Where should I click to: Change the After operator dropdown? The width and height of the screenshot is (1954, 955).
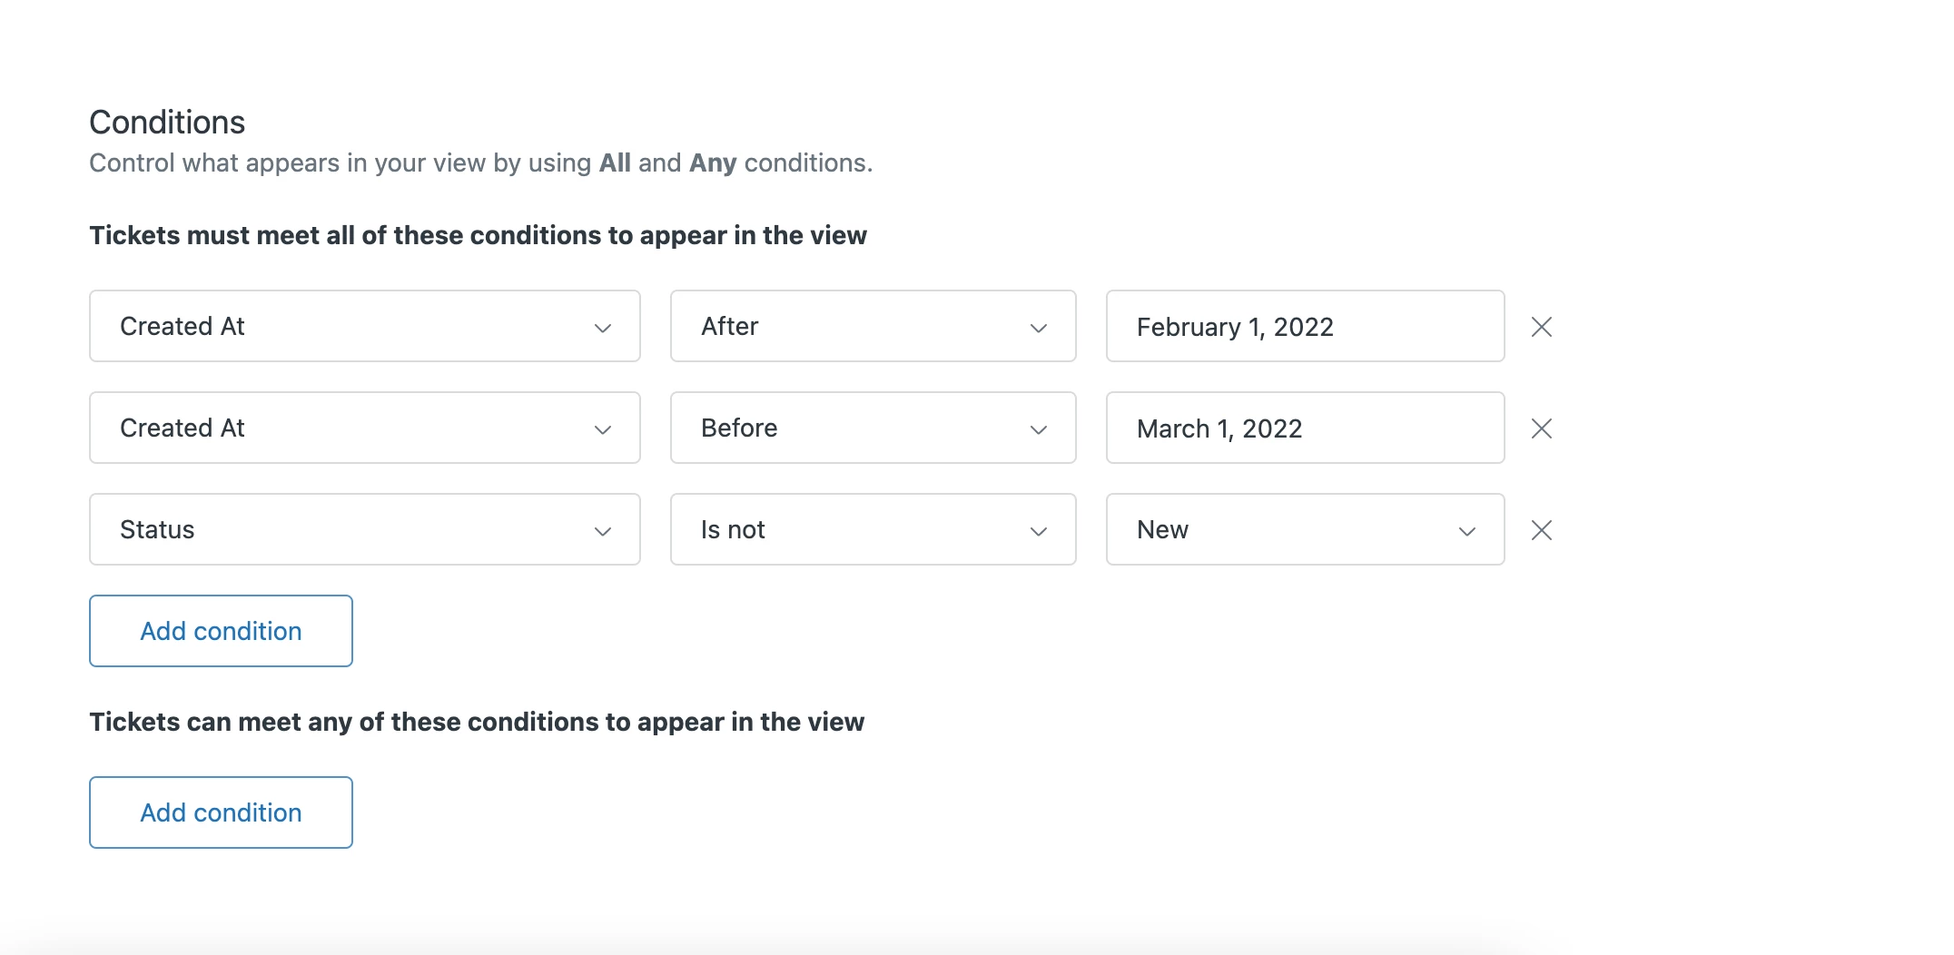tap(873, 327)
